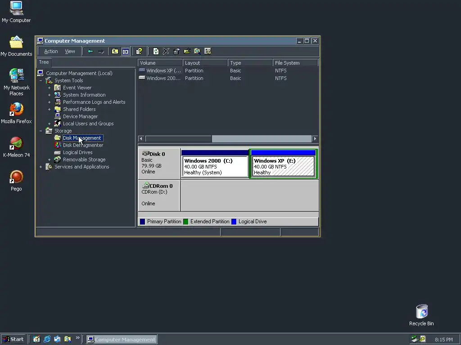Expand the quick launch chevron
This screenshot has height=345, width=461.
(x=77, y=338)
